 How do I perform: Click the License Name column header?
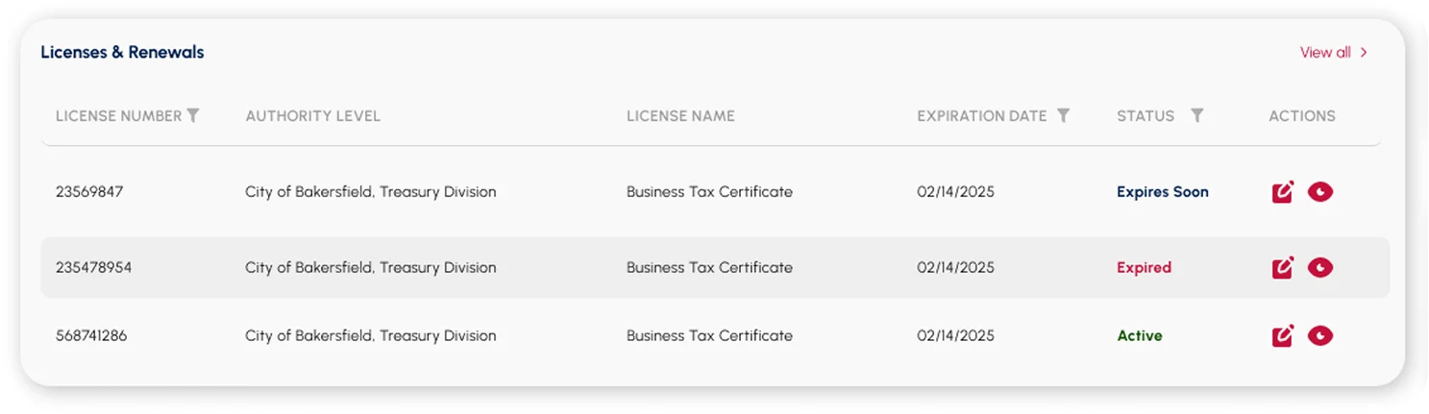tap(680, 116)
